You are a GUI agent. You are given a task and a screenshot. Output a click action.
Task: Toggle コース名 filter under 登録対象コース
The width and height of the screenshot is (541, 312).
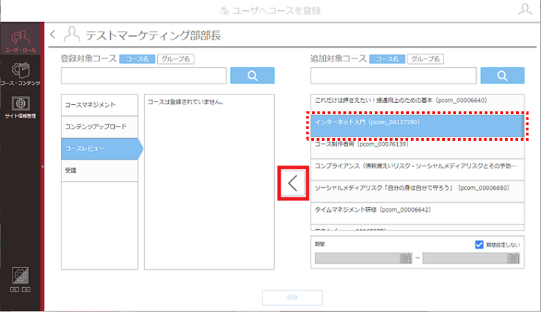point(137,59)
